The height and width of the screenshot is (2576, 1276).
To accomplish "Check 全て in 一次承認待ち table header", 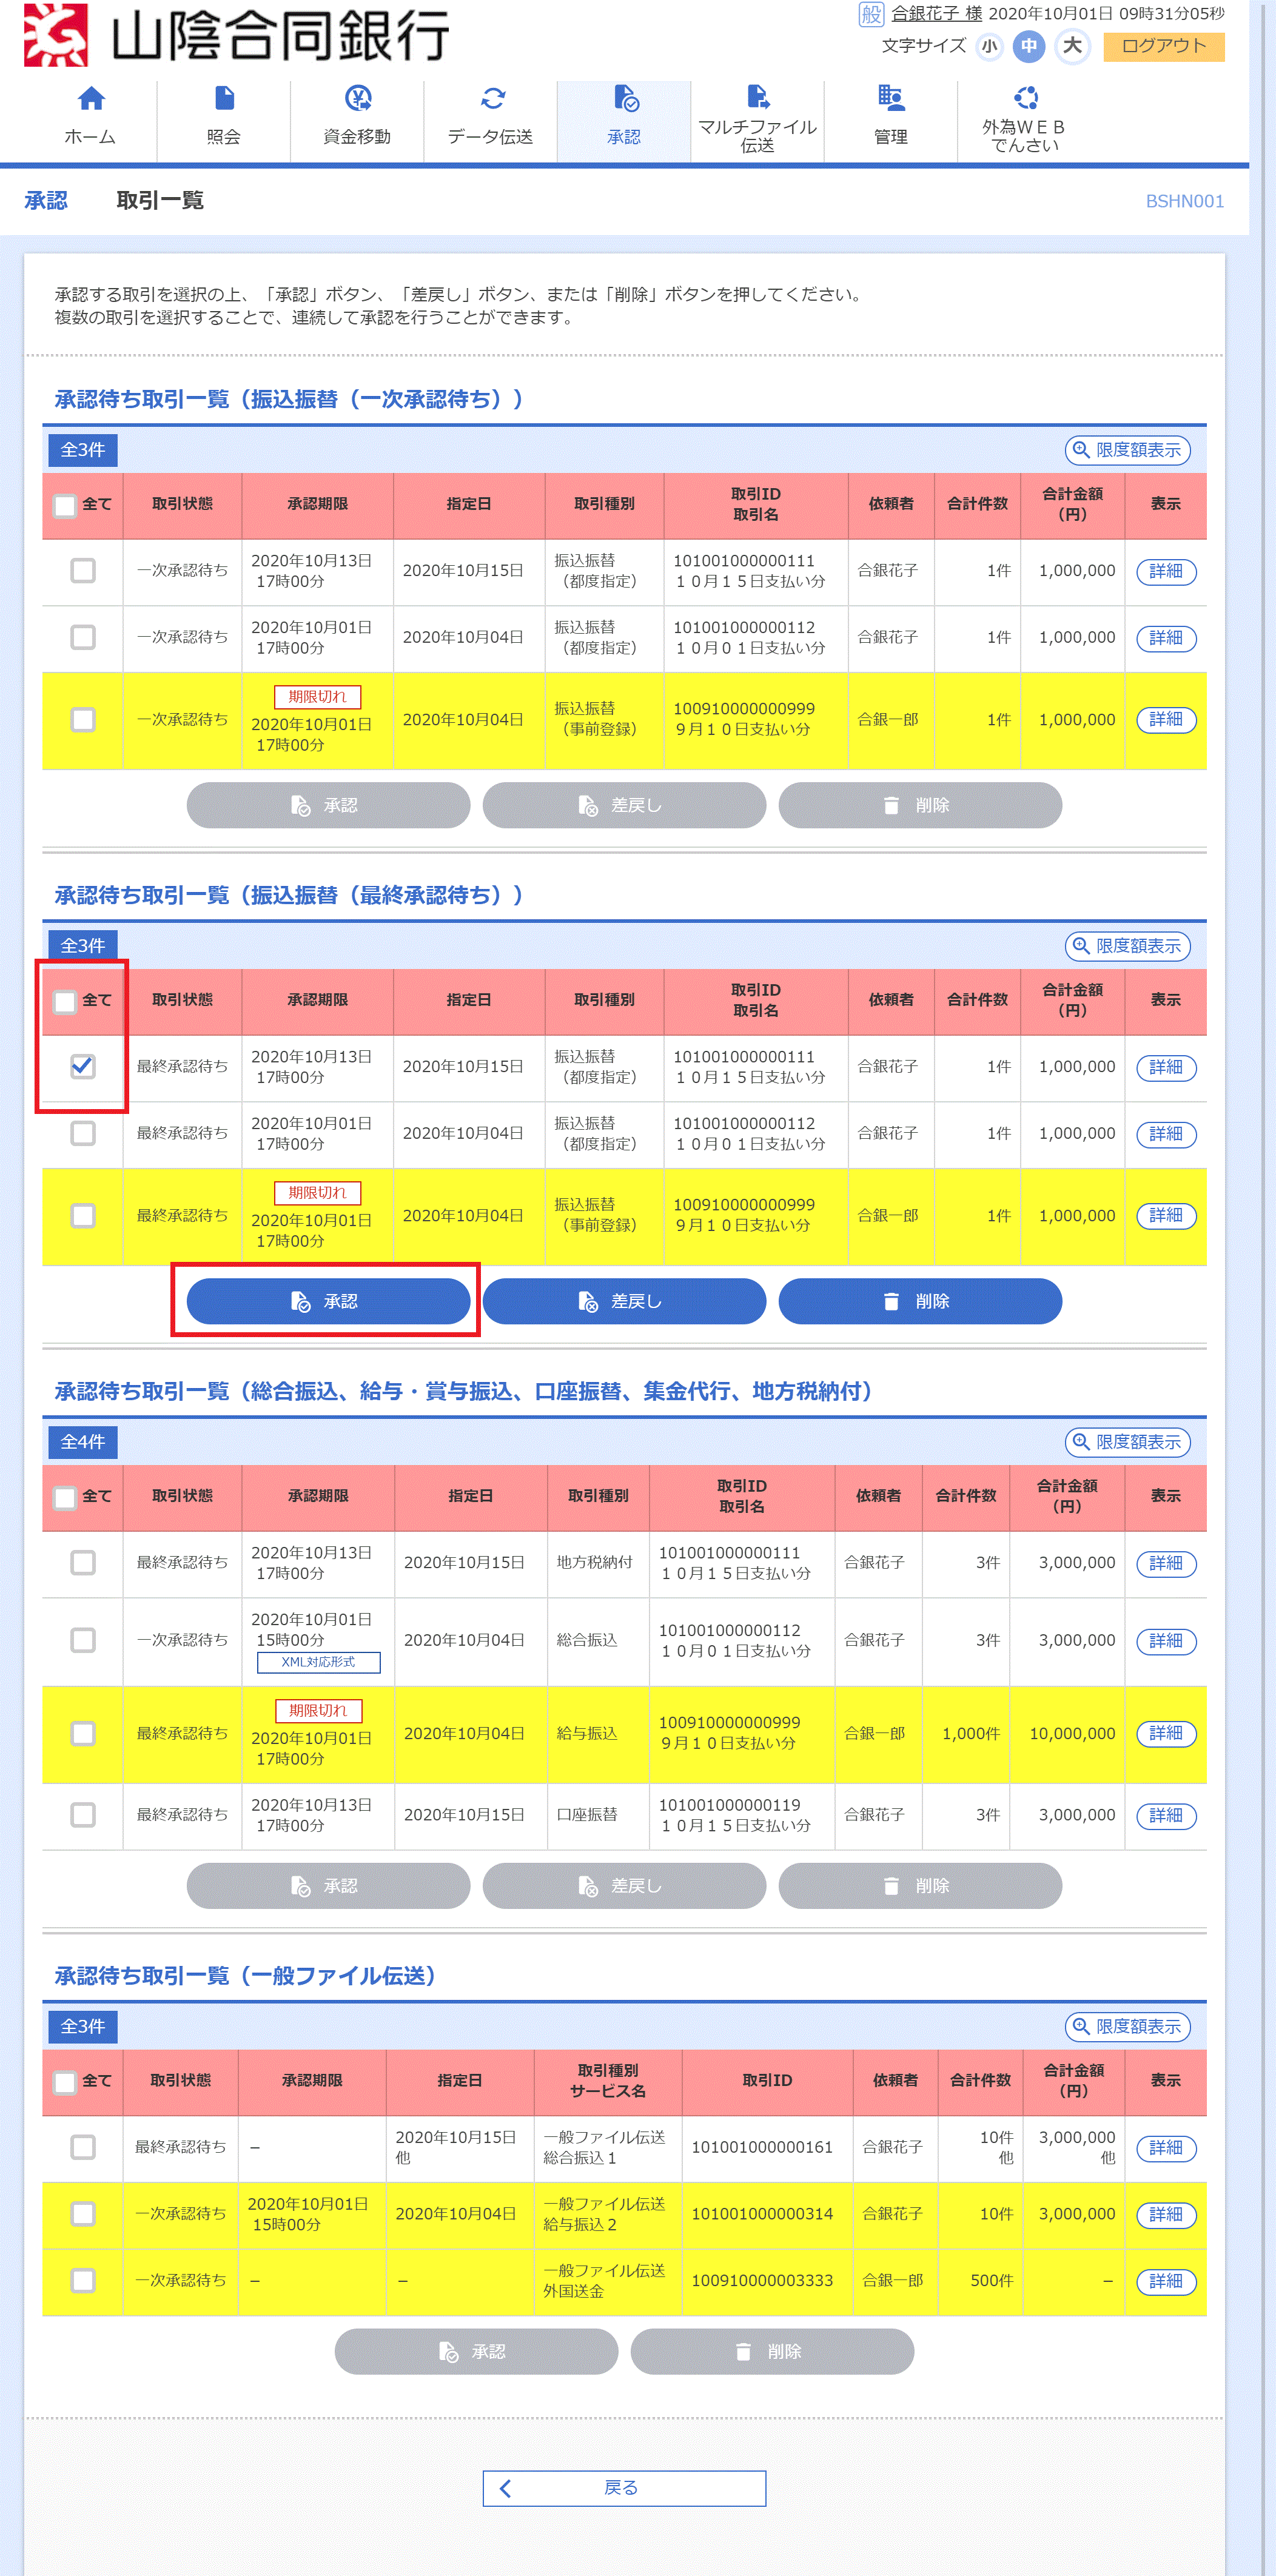I will pyautogui.click(x=65, y=505).
